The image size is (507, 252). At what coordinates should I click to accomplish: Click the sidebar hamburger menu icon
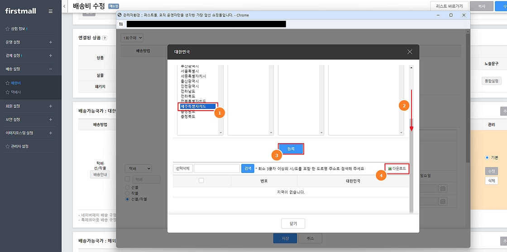(x=50, y=11)
